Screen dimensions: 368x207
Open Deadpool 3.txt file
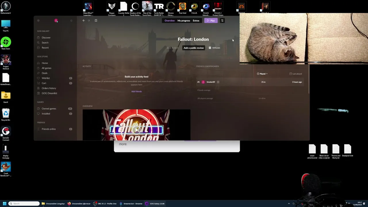(348, 151)
